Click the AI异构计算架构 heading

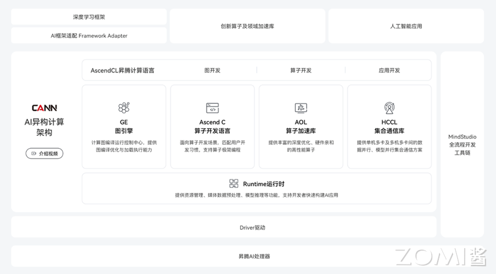44,127
